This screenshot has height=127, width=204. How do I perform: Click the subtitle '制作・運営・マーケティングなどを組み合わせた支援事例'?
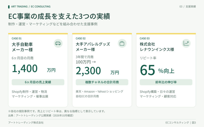[x=53, y=24]
